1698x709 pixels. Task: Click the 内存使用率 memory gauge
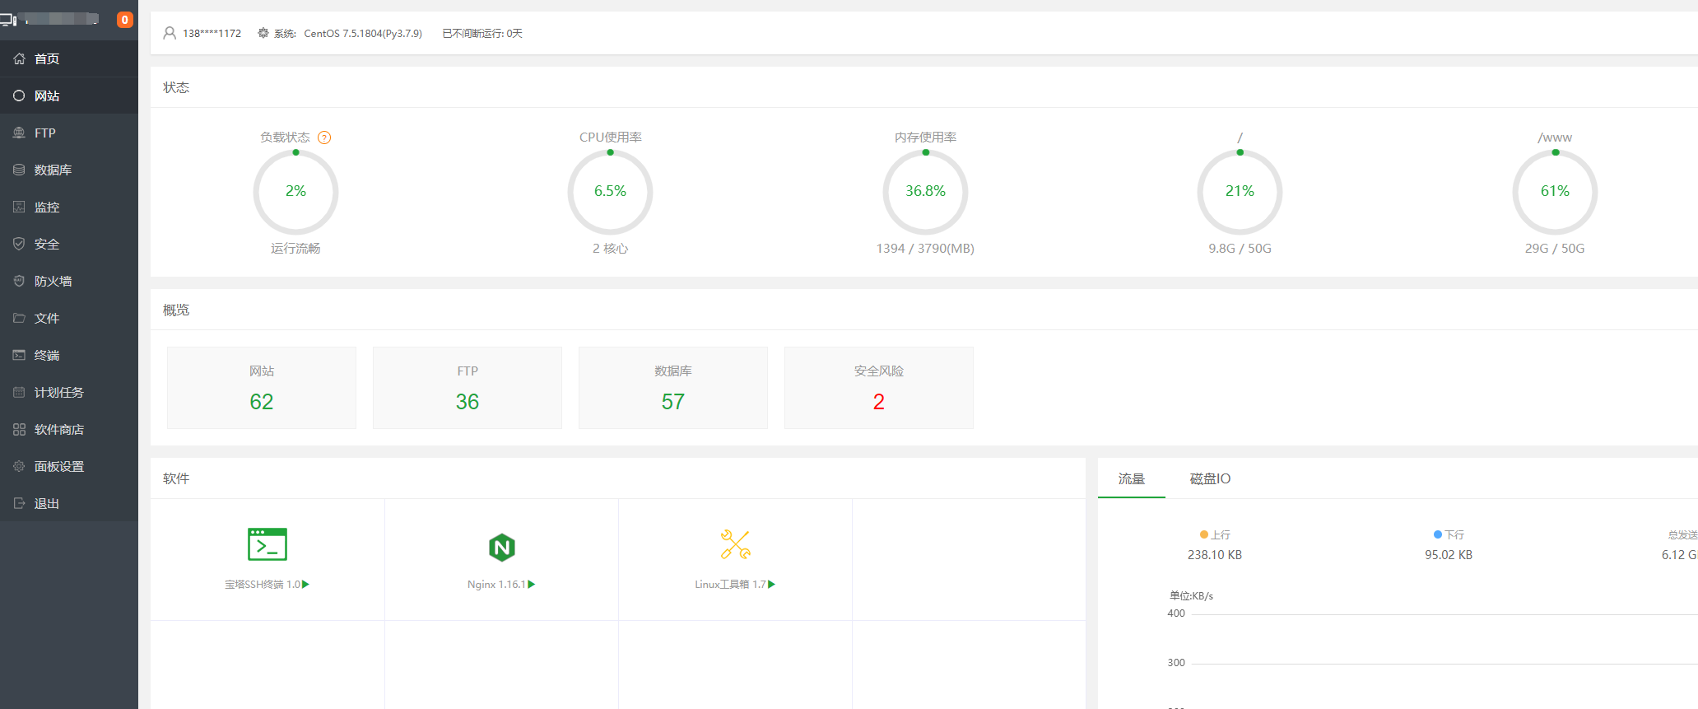click(x=925, y=192)
